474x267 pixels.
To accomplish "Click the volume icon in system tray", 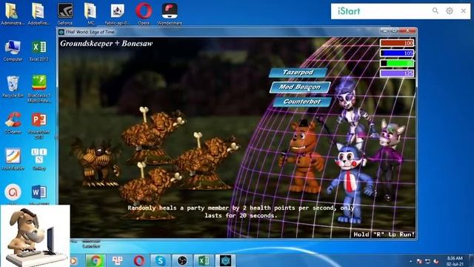I will (x=436, y=261).
